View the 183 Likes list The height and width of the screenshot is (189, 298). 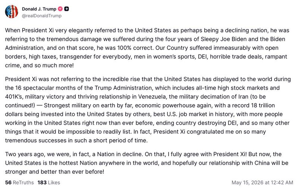pos(49,182)
